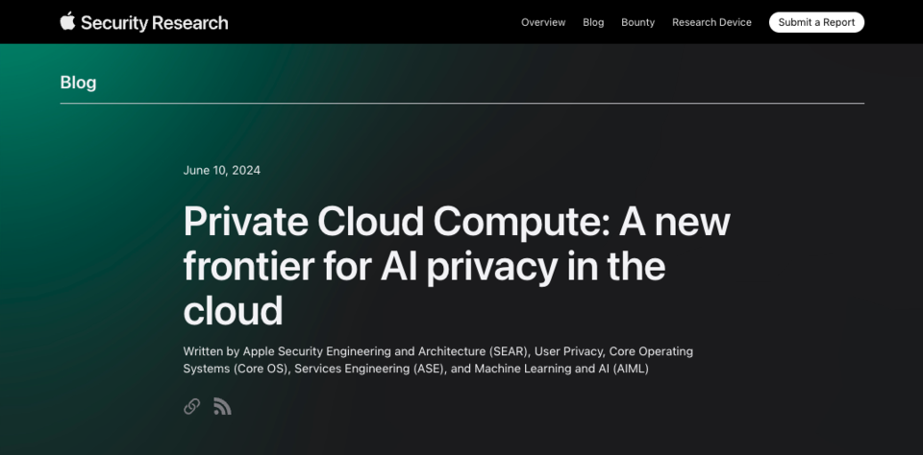Copy the article link via chain icon
The width and height of the screenshot is (923, 455).
192,406
